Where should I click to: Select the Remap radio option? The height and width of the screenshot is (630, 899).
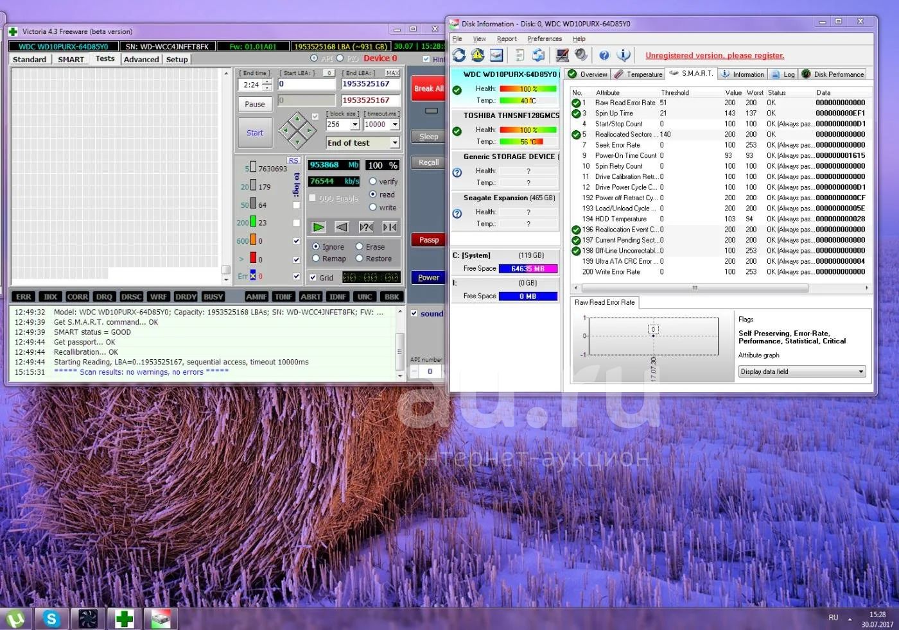(316, 259)
